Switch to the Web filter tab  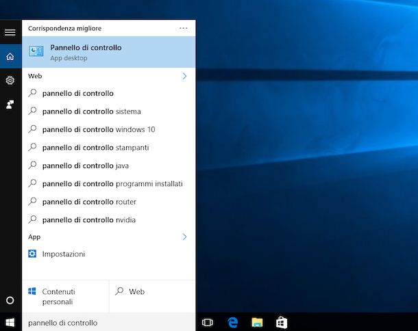153,296
